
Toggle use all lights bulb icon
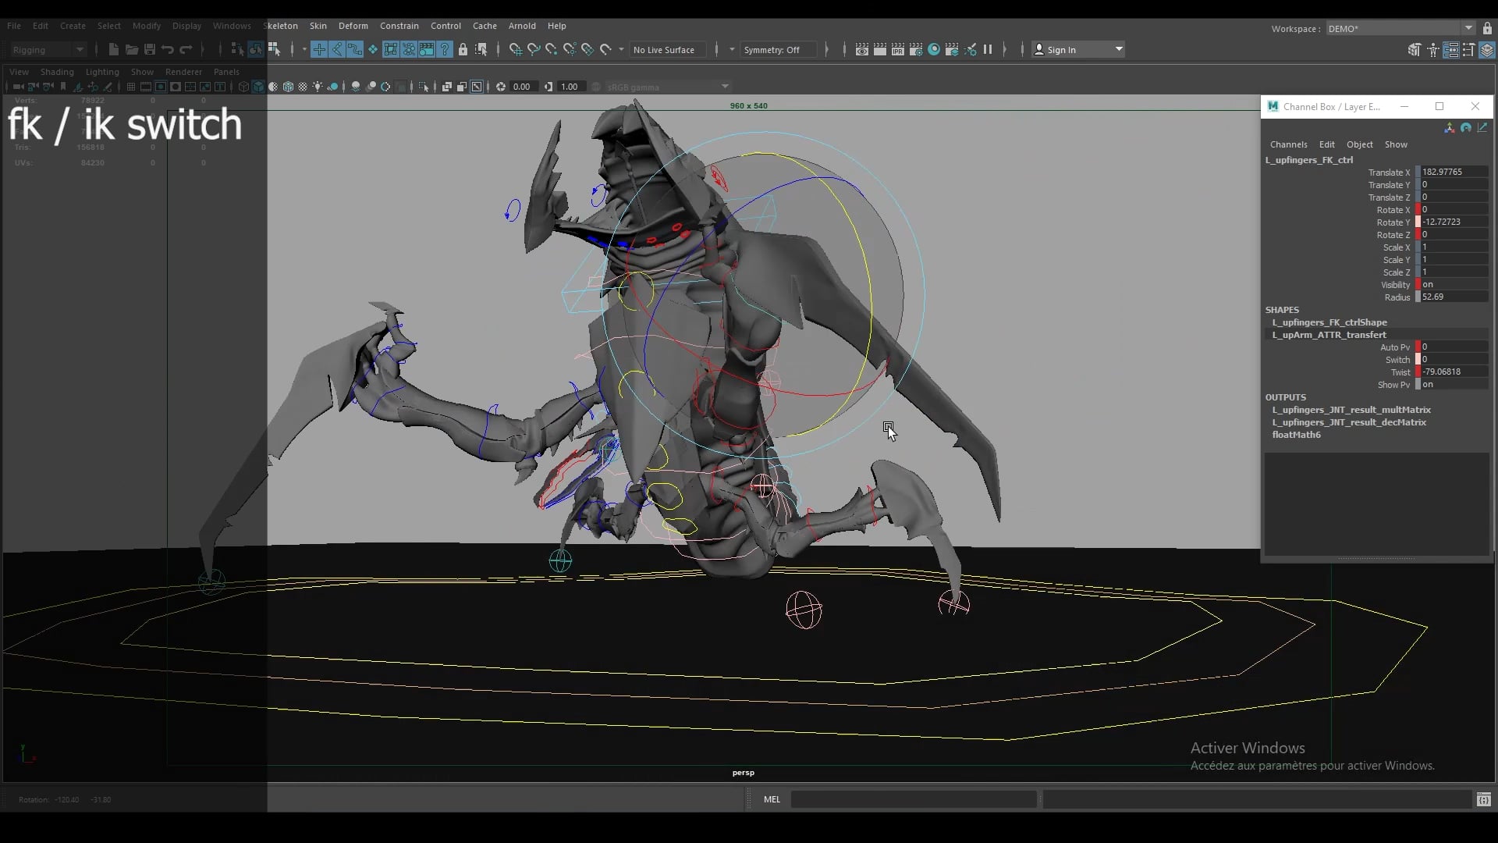pos(318,87)
